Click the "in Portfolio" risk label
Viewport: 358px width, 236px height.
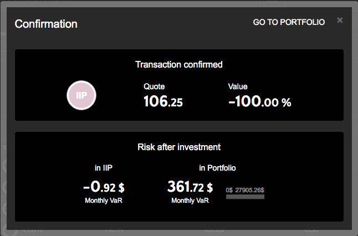pos(218,167)
